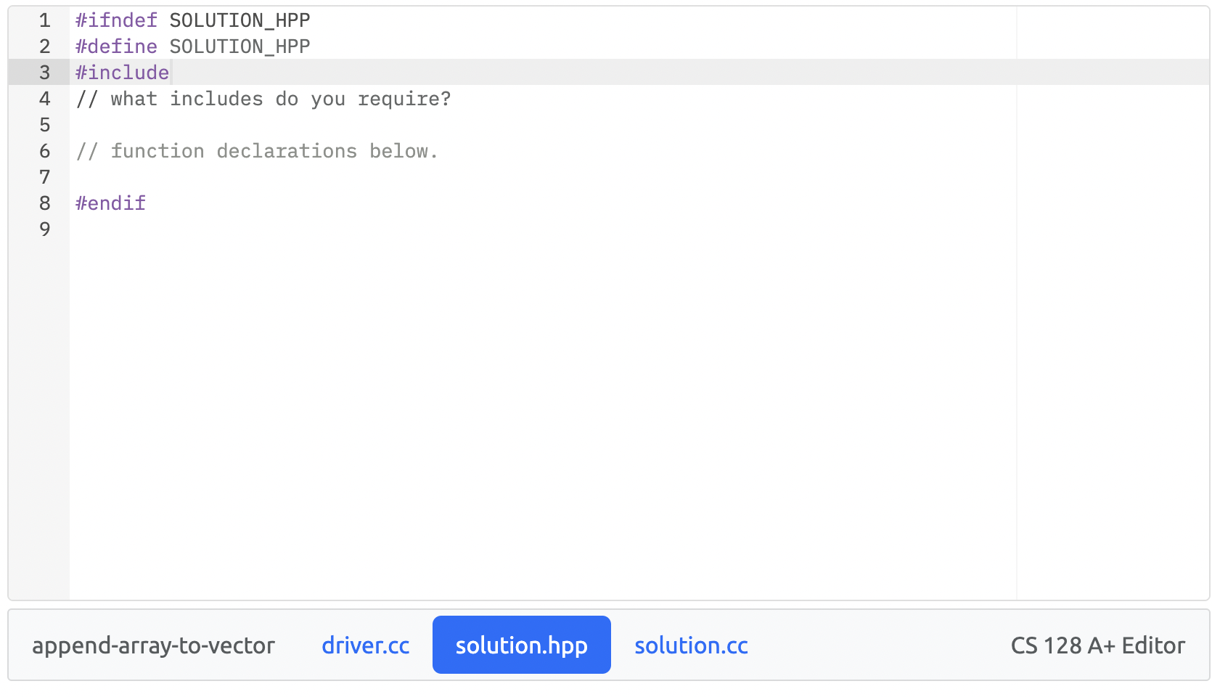Click the #endif directive on line 8
The width and height of the screenshot is (1212, 697).
pyautogui.click(x=110, y=203)
